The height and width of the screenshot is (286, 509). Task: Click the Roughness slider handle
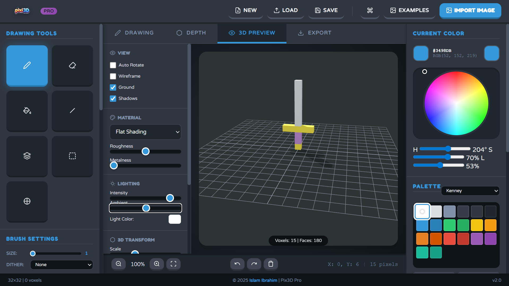pos(146,152)
